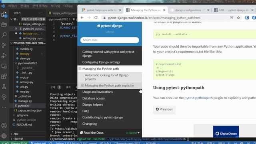Image resolution: width=256 pixels, height=144 pixels.
Task: Click the share icon in address bar
Action: (x=231, y=18)
